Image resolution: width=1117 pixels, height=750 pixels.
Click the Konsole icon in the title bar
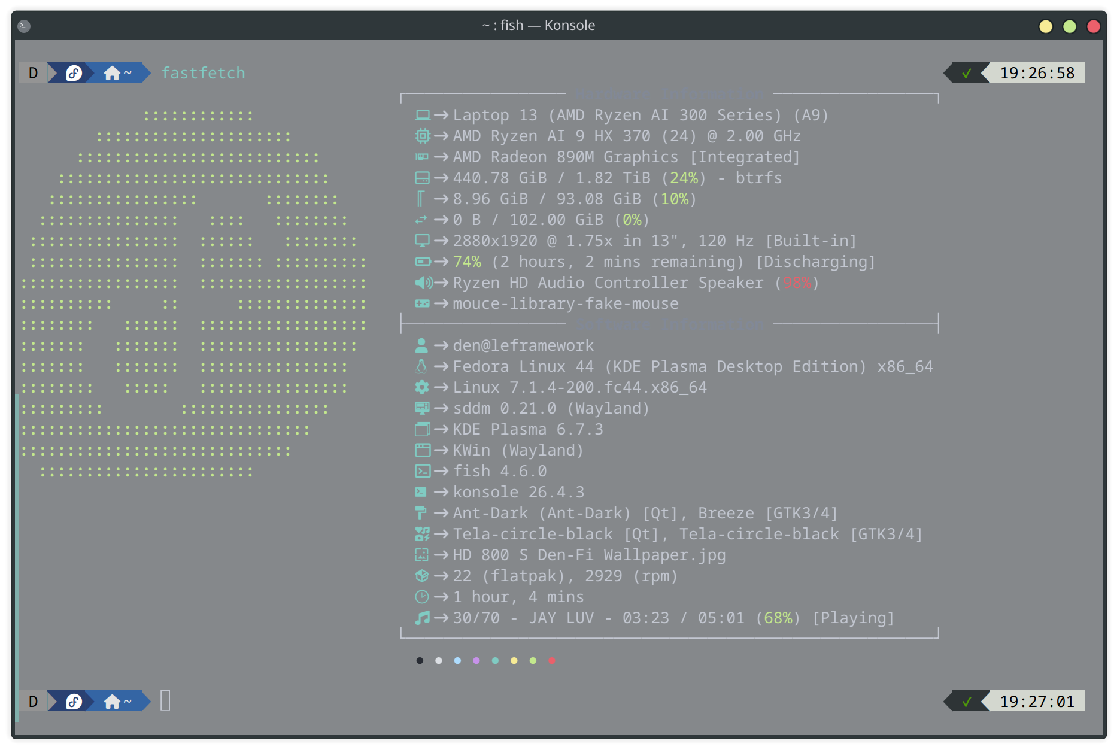[x=24, y=26]
